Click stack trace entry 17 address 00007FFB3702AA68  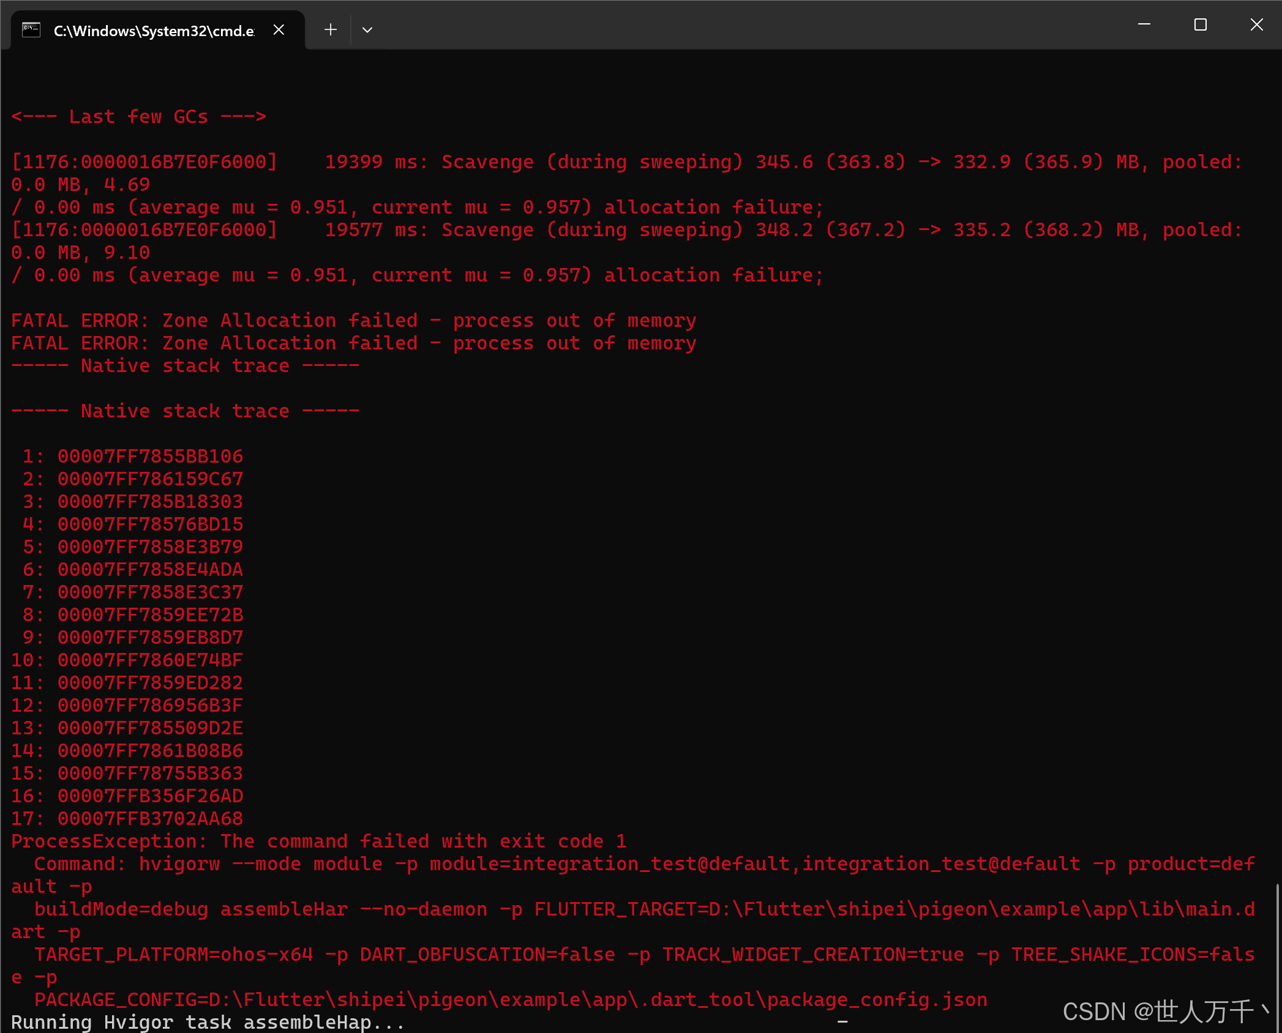coord(150,818)
